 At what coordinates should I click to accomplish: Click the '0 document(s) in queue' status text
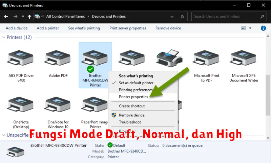click(182, 145)
